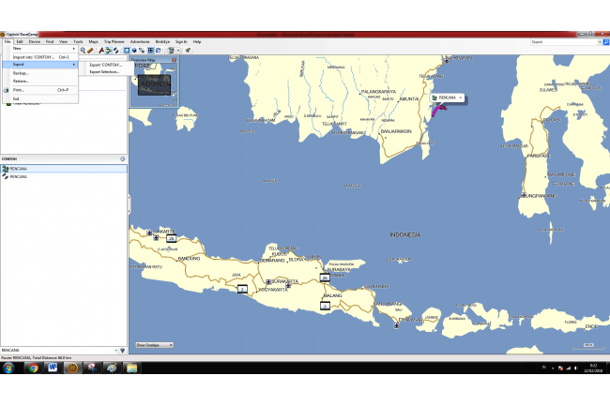Close the Overview Map panel

click(x=174, y=59)
